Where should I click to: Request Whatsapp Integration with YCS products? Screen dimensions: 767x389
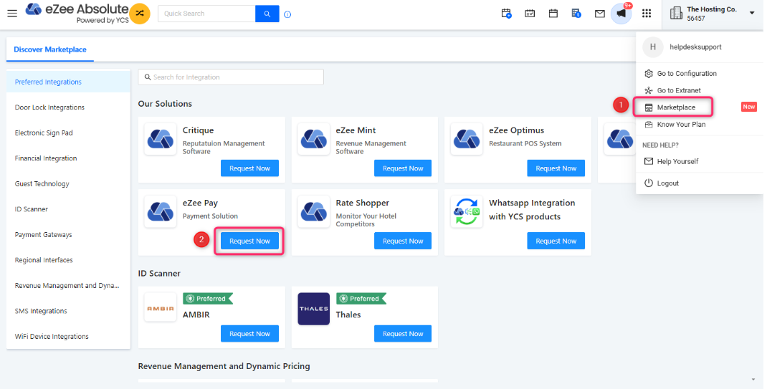pos(556,241)
